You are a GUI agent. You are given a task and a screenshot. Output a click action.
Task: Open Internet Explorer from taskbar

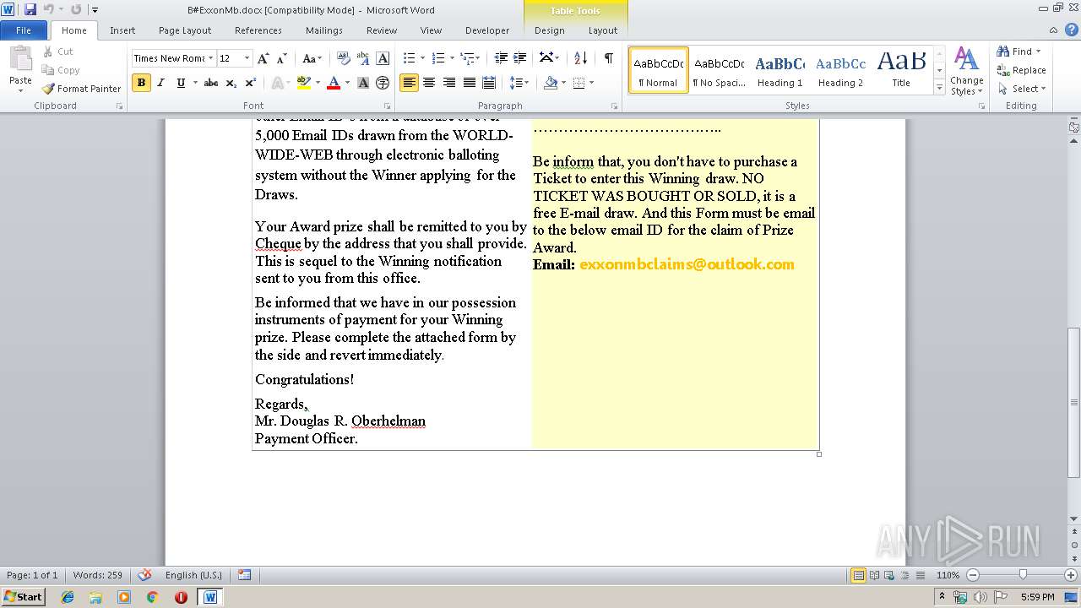pyautogui.click(x=68, y=597)
